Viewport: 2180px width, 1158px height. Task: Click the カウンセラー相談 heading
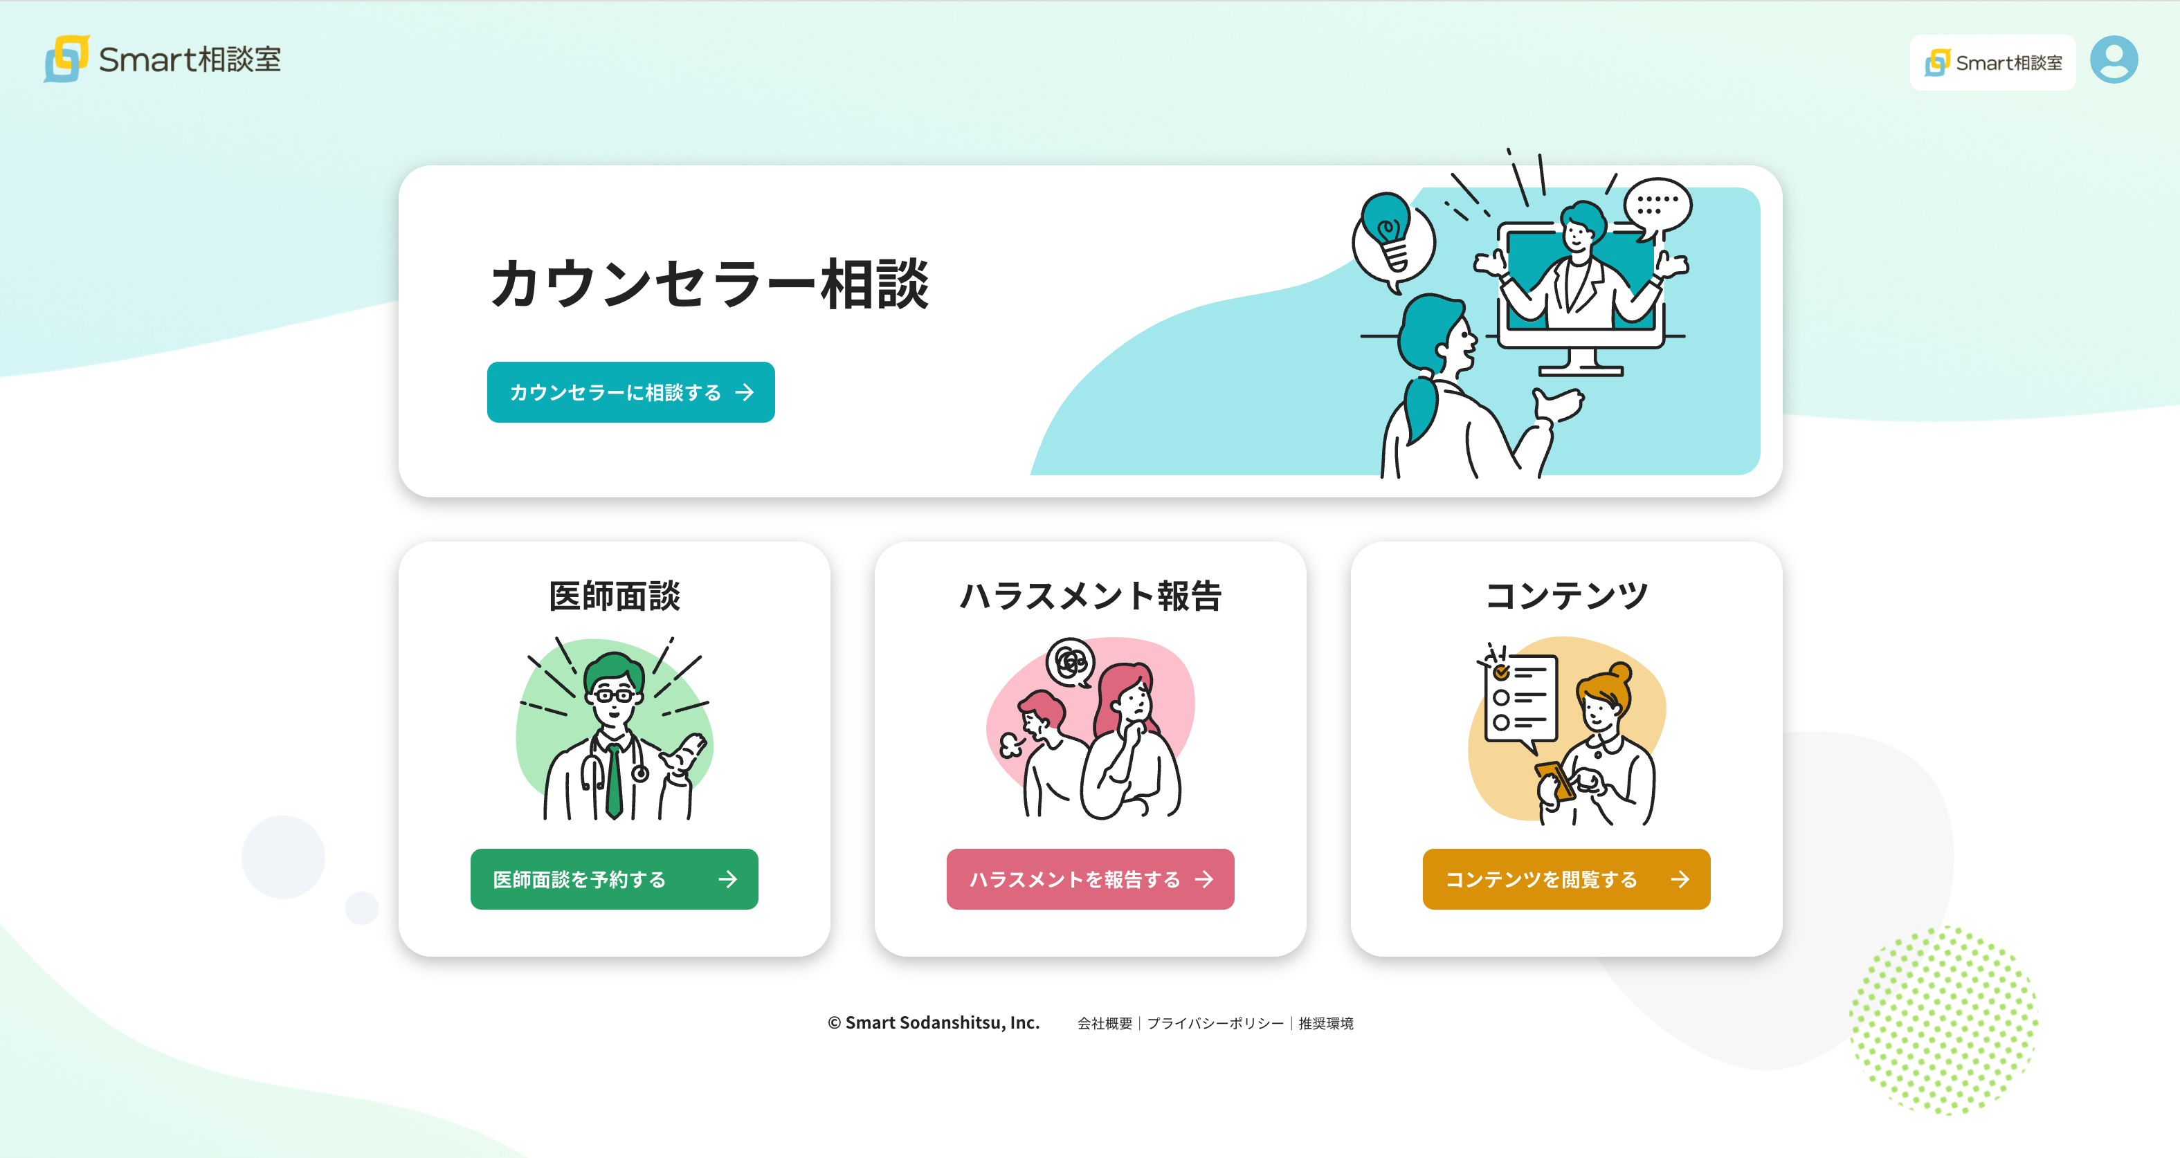click(x=709, y=284)
